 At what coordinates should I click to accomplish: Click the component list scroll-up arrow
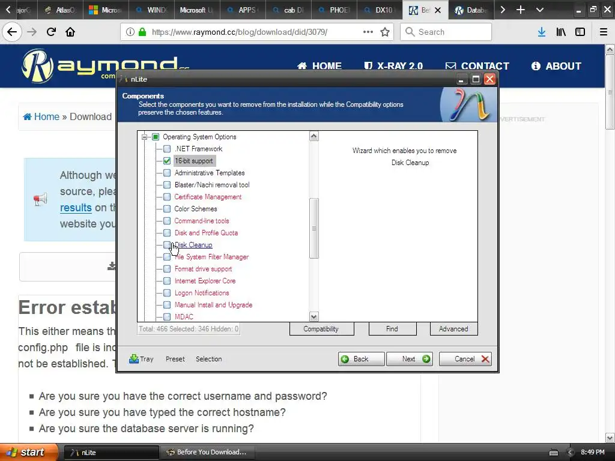point(314,136)
